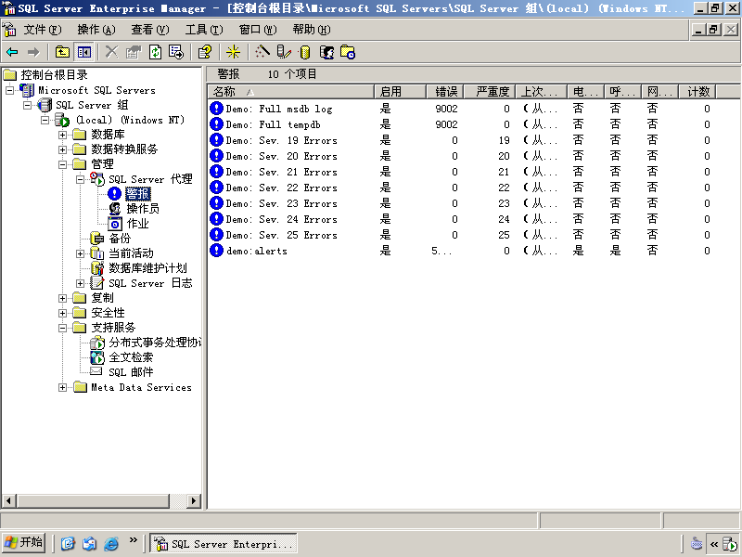Click tree pane scrollbar left arrow
The width and height of the screenshot is (742, 557).
[9, 500]
